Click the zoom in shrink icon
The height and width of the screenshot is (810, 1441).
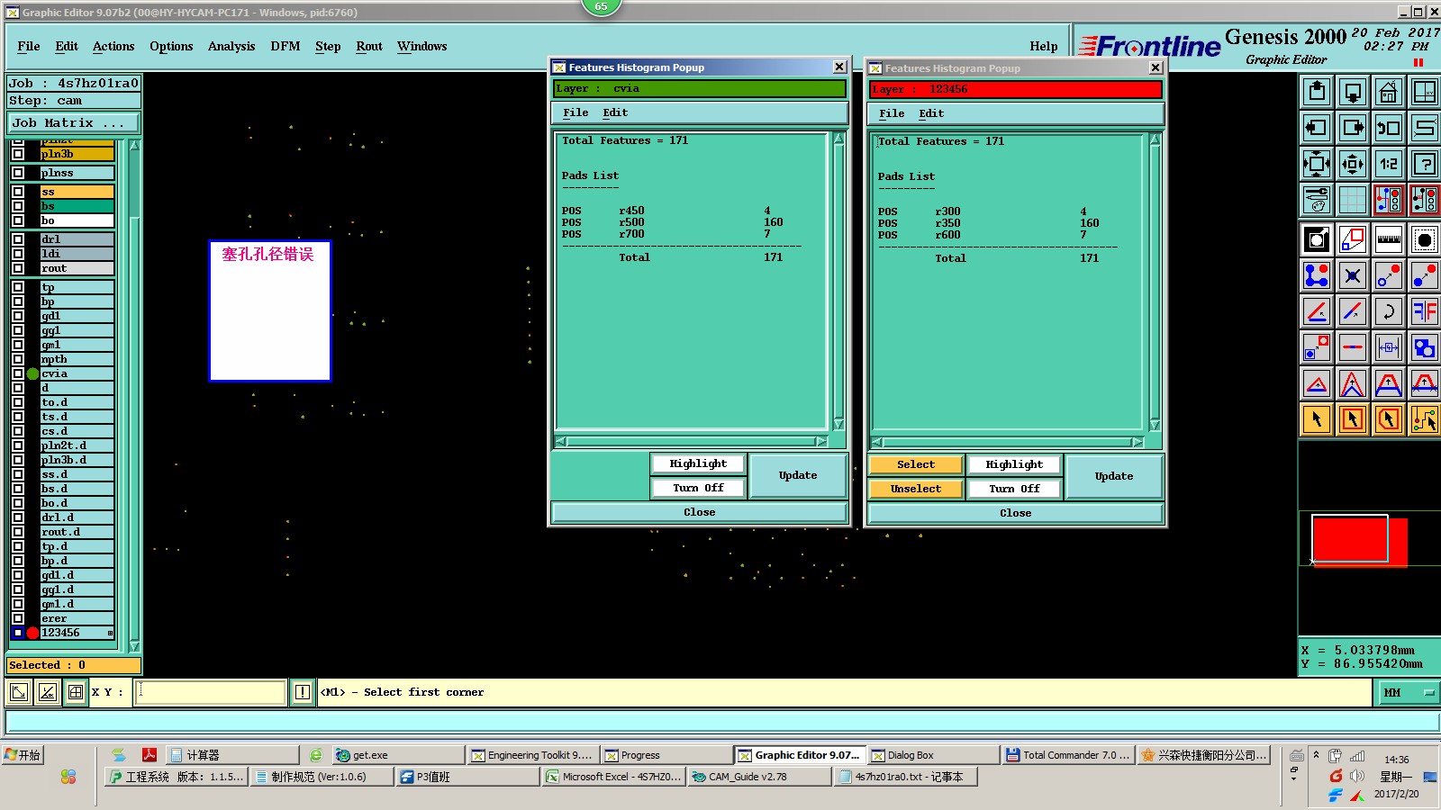[x=1353, y=164]
